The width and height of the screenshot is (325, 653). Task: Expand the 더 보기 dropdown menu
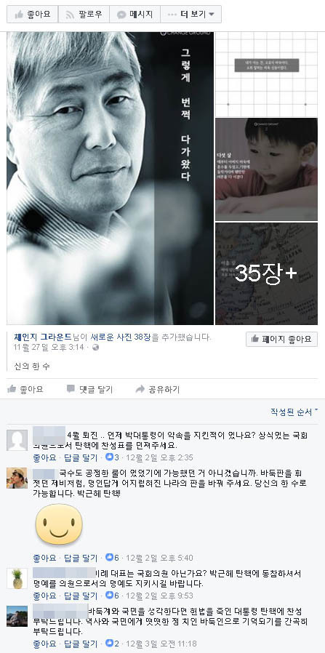pos(190,14)
